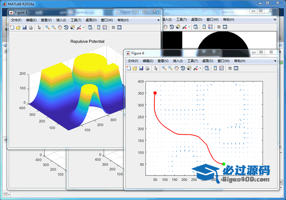Select Edit Plot arrow in Figure 1 toolbar

(x=39, y=28)
